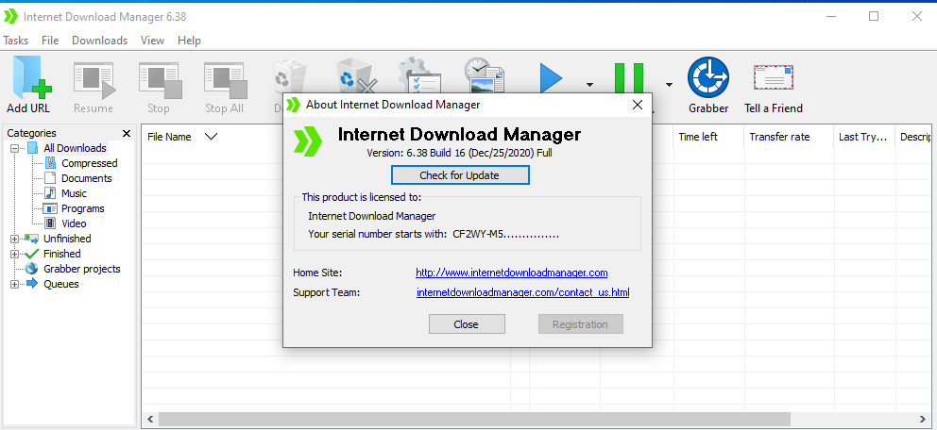The image size is (937, 430).
Task: Select the Documents category
Action: pyautogui.click(x=87, y=178)
